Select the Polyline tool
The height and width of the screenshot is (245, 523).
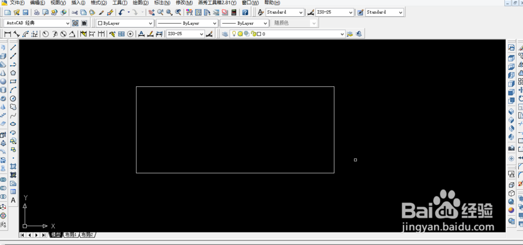[x=14, y=64]
